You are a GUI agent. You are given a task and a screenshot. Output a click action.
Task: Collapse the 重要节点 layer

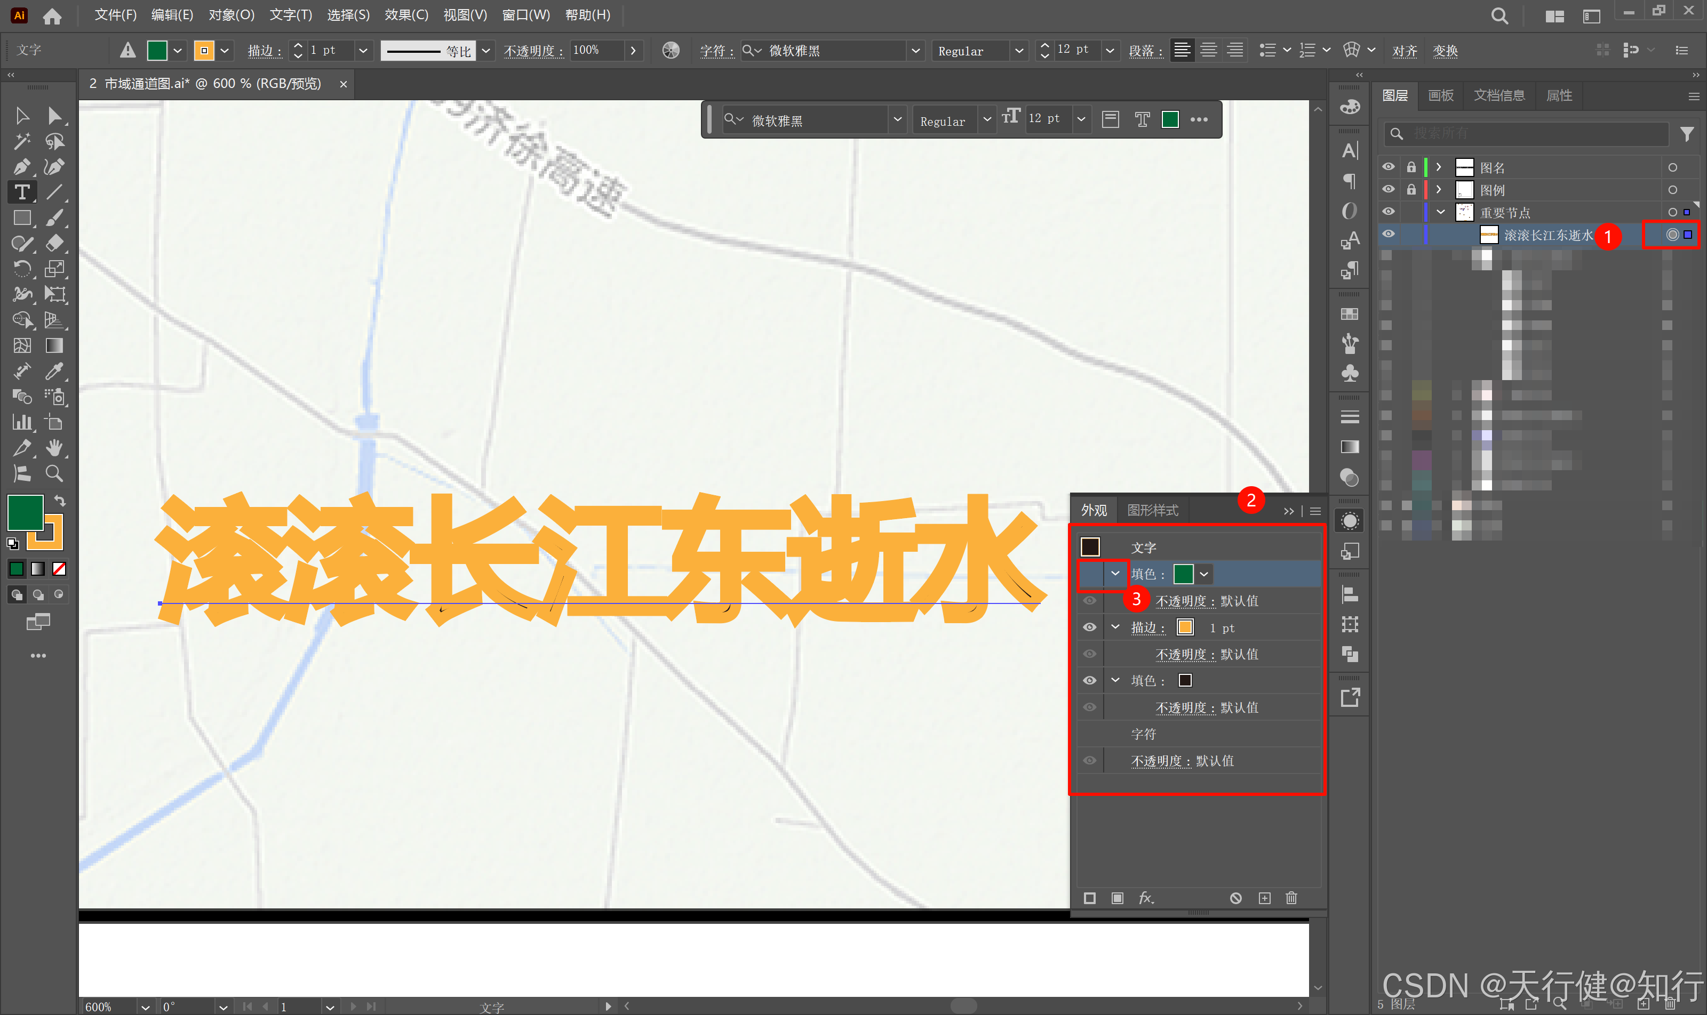[1440, 212]
